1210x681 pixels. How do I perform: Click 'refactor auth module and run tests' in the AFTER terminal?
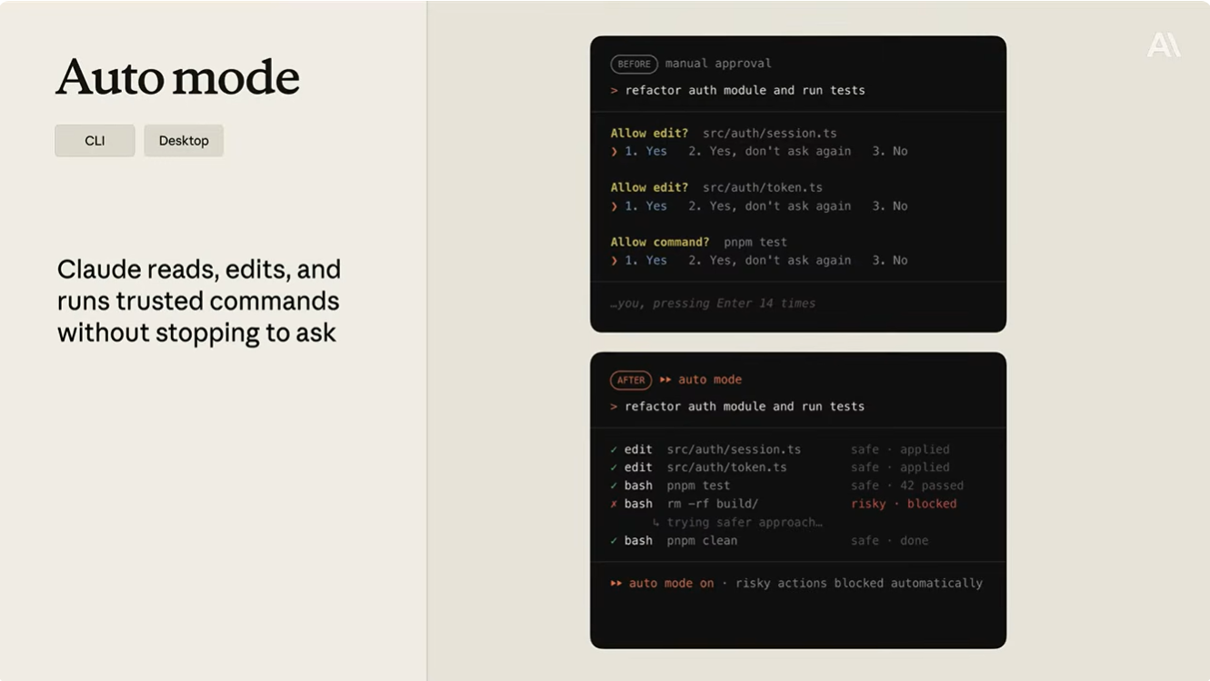(745, 407)
